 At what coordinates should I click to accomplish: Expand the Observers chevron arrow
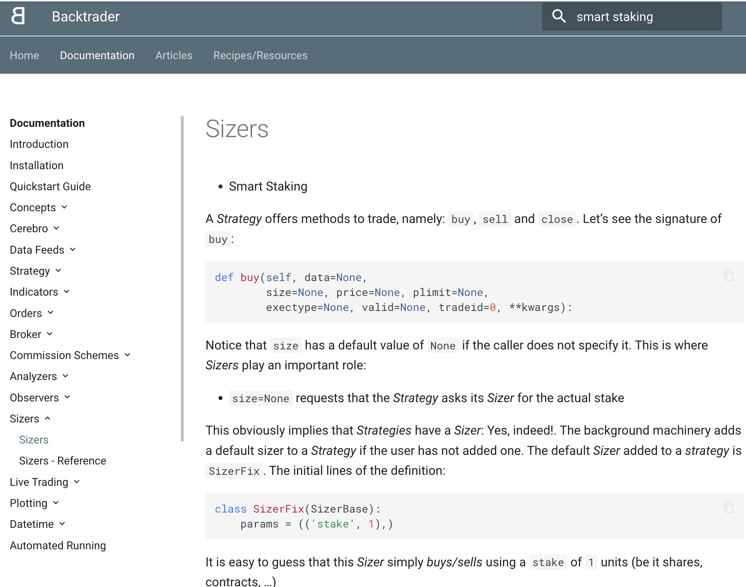(68, 397)
